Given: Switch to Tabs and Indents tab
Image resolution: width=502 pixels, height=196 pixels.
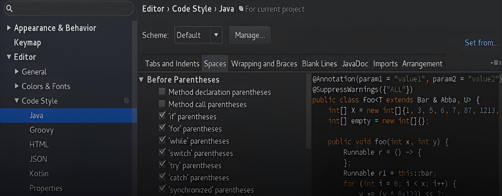Looking at the screenshot, I should click(x=172, y=64).
